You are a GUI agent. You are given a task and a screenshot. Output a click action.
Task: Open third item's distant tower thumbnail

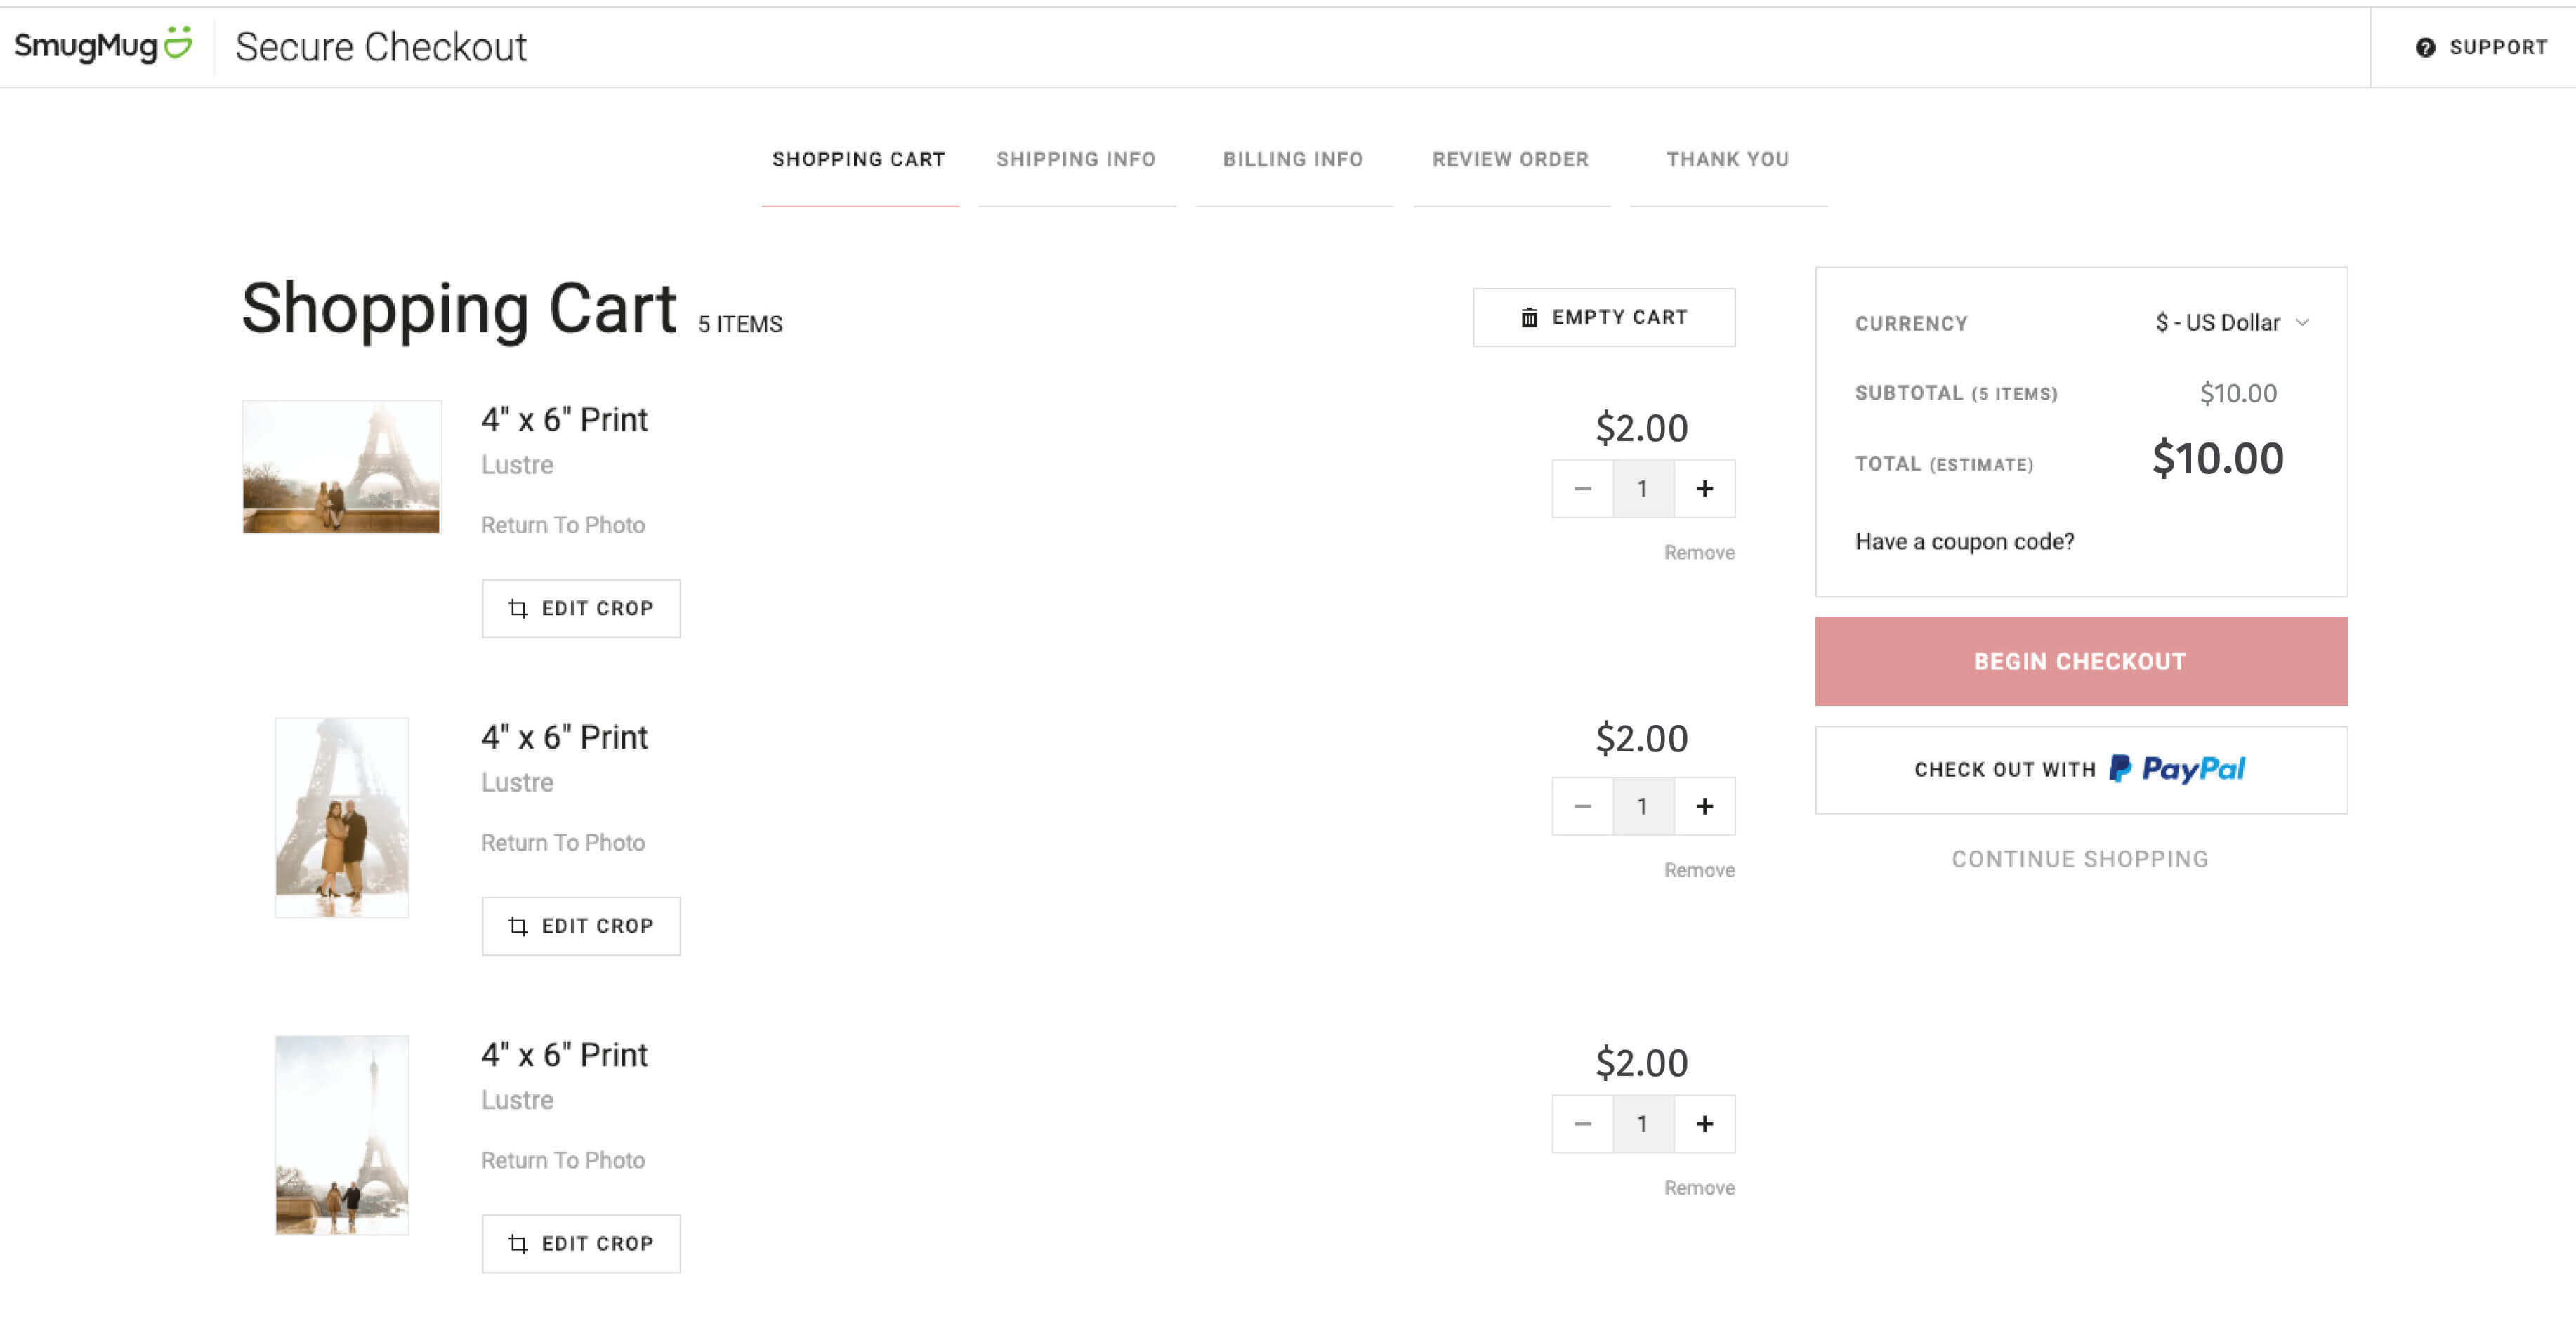342,1135
